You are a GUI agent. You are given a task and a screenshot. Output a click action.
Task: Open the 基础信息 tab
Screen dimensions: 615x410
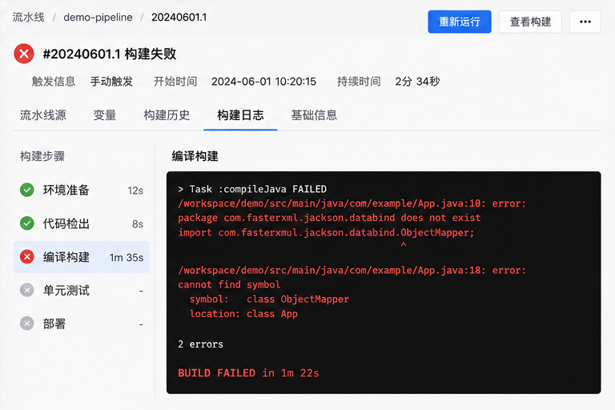coord(314,115)
